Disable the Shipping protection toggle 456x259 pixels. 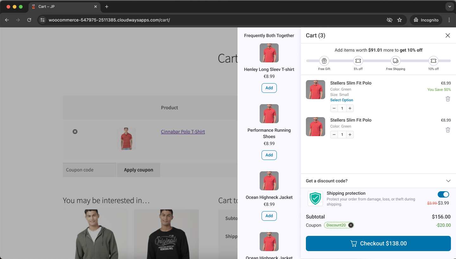[443, 194]
